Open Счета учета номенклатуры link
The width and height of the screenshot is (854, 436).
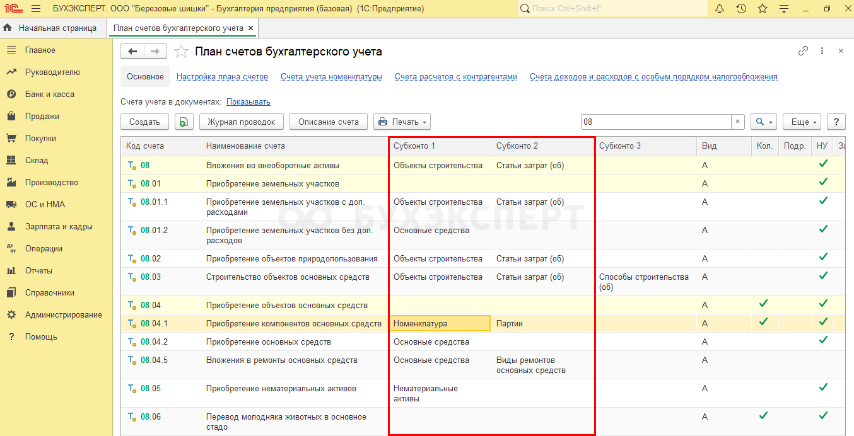[x=332, y=77]
